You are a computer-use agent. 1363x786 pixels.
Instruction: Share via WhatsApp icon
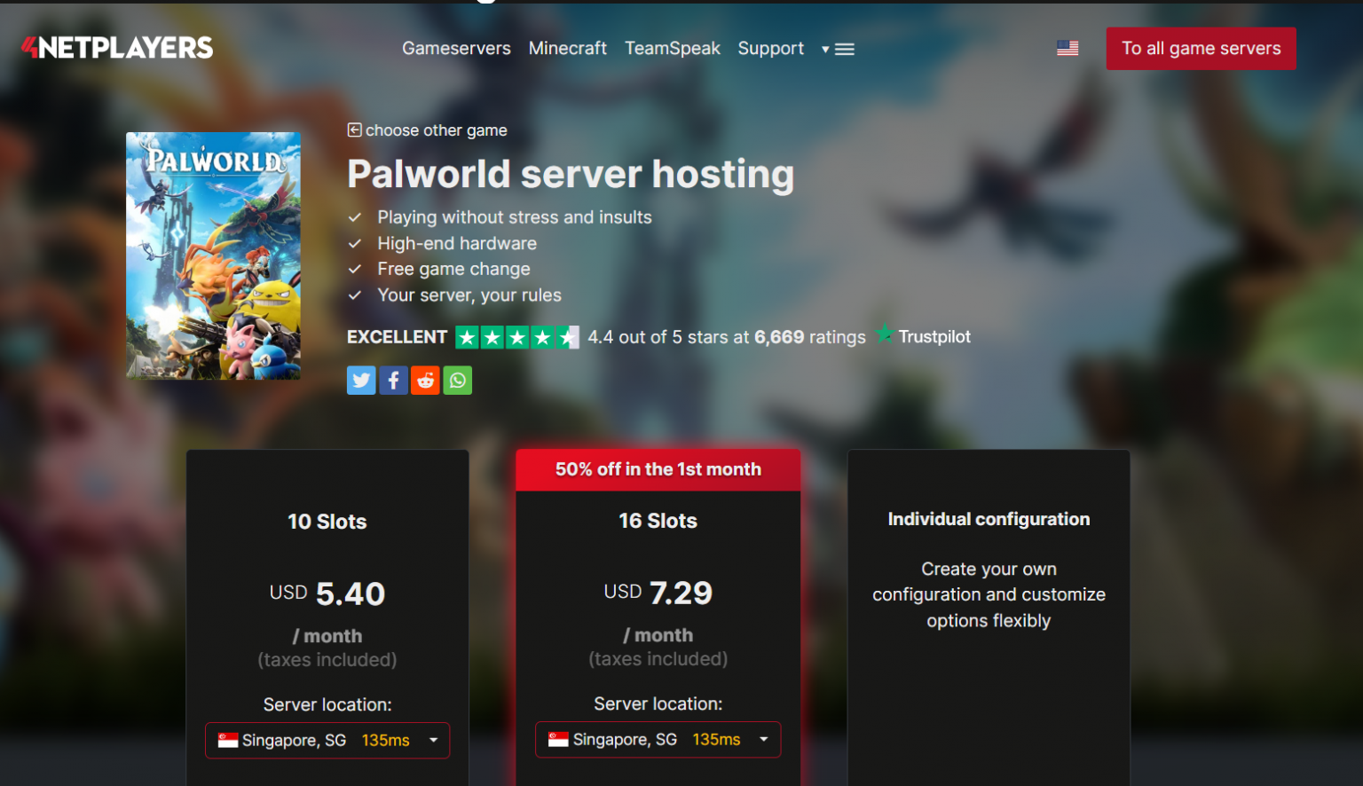[x=457, y=381]
